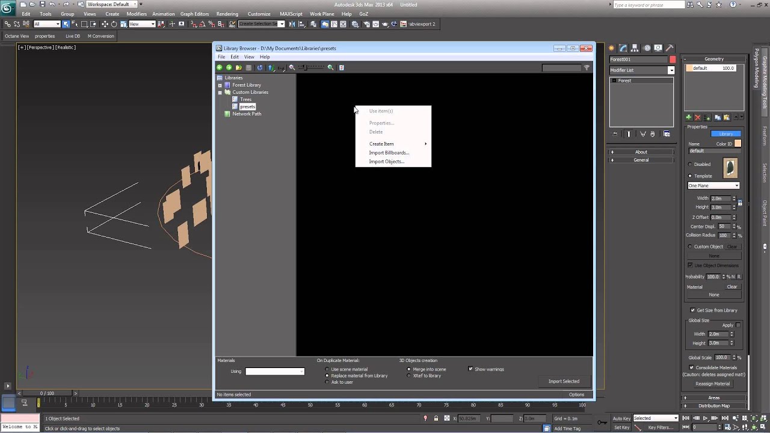
Task: Click the Import Selected button
Action: (x=564, y=381)
